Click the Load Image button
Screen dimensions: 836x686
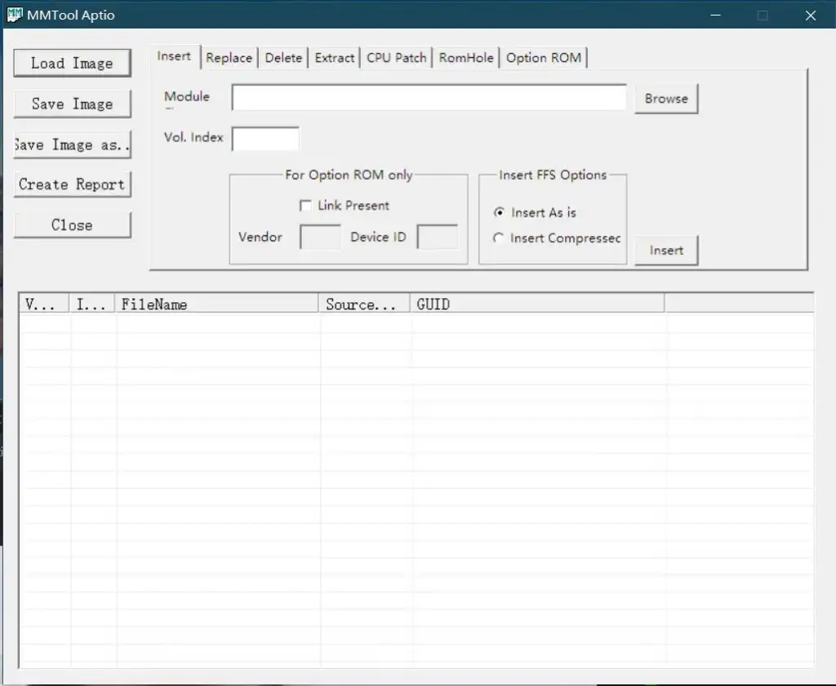click(72, 64)
